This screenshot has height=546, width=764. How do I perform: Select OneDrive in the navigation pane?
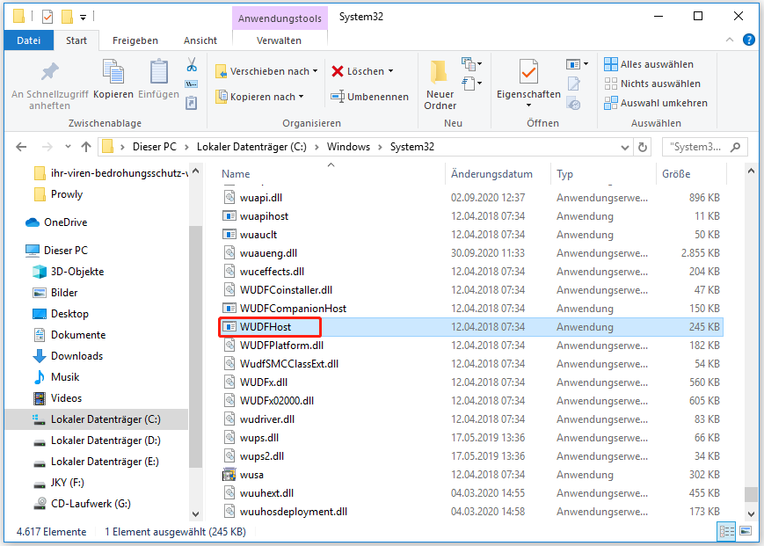pyautogui.click(x=65, y=222)
